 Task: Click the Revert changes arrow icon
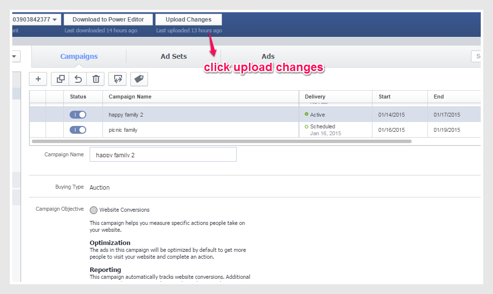[78, 79]
